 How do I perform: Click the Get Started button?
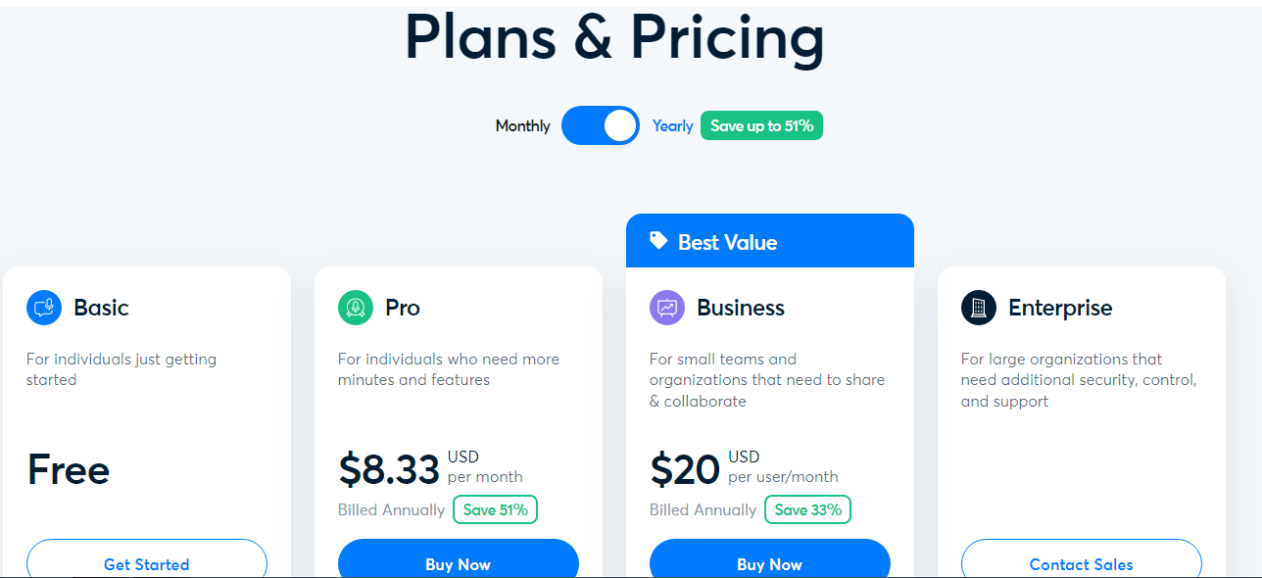(147, 563)
